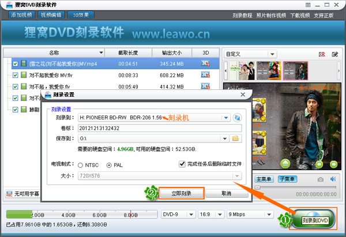This screenshot has height=237, width=346.
Task: Open 照片制作视频 link
Action: (271, 16)
